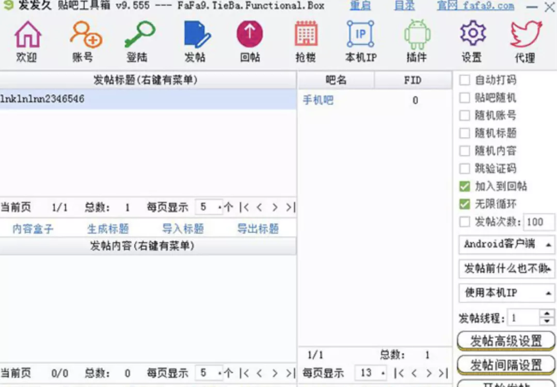Go to next page of title list

pos(275,207)
